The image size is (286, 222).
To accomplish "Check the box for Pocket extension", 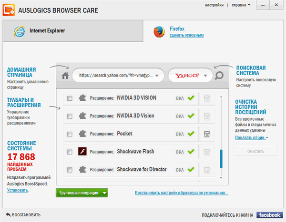I will 70,134.
